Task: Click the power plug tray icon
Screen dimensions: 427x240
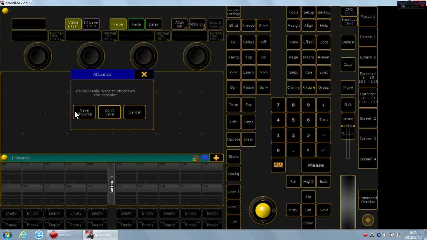Action: [x=392, y=235]
